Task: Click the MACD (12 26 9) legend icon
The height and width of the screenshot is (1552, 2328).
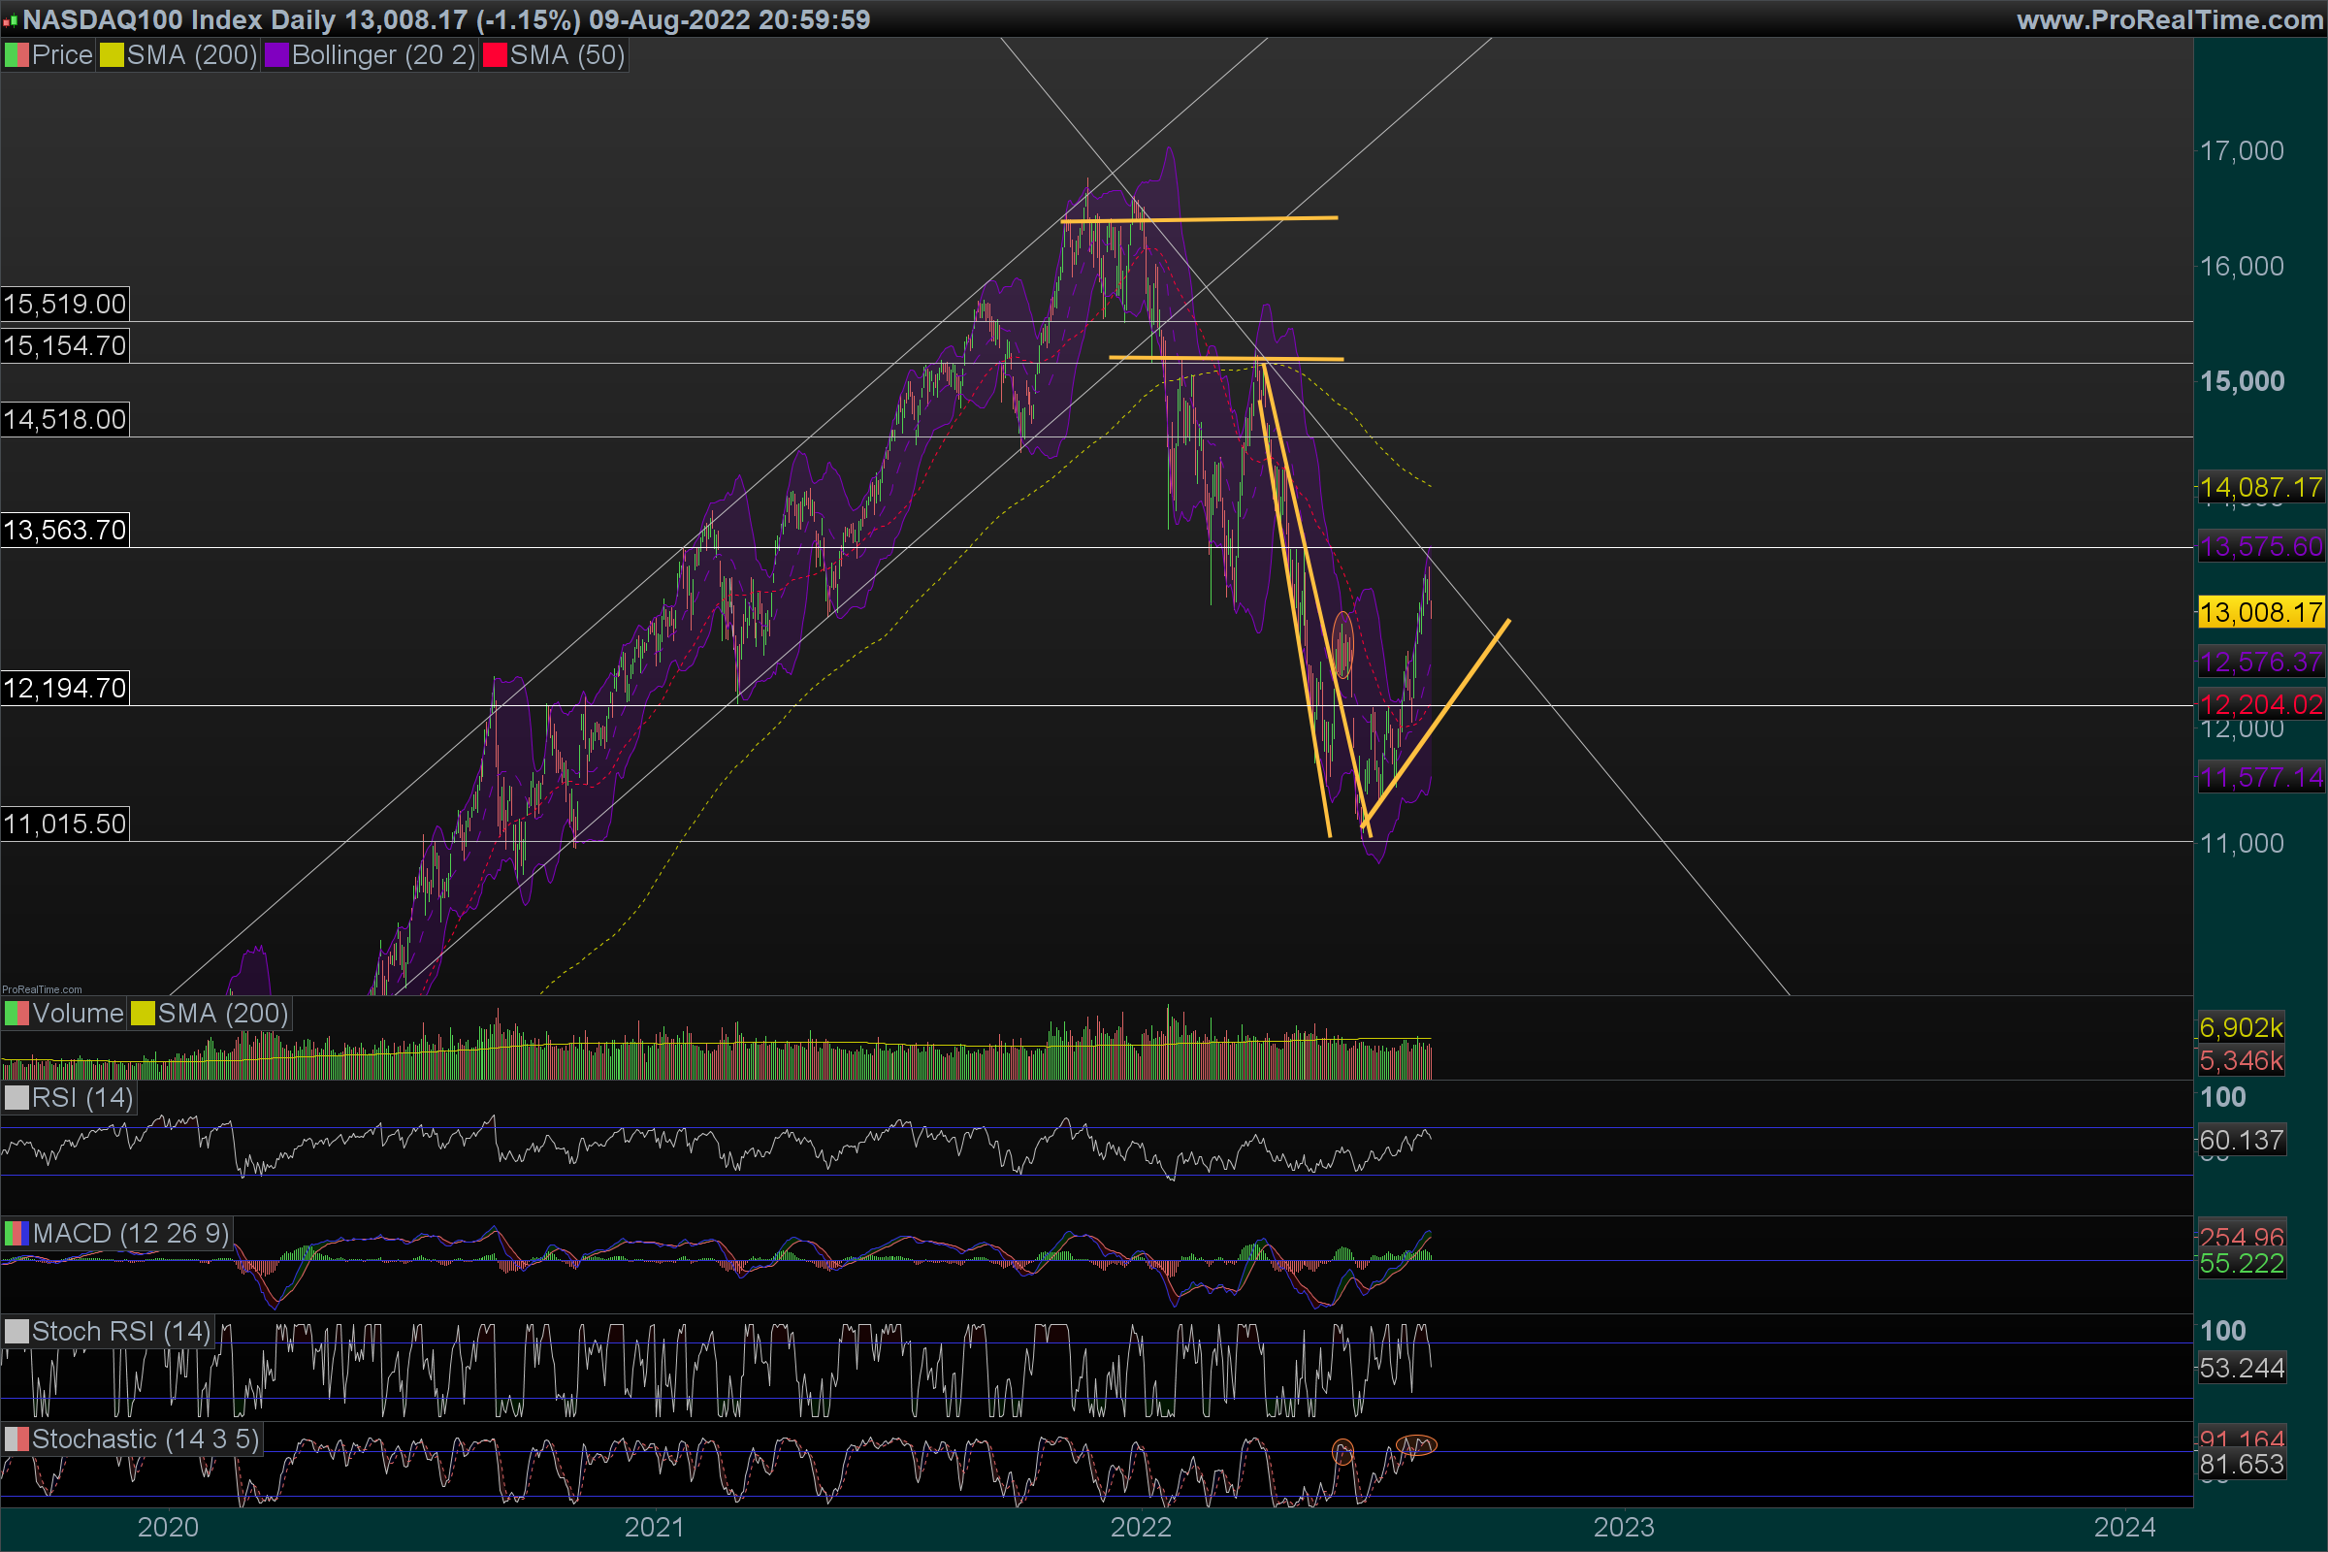Action: tap(16, 1233)
